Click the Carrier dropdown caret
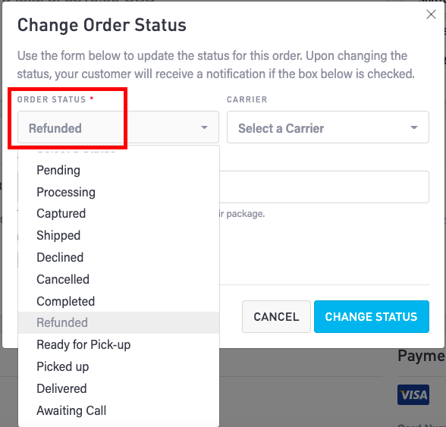Viewport: 446px width, 427px height. coord(414,127)
